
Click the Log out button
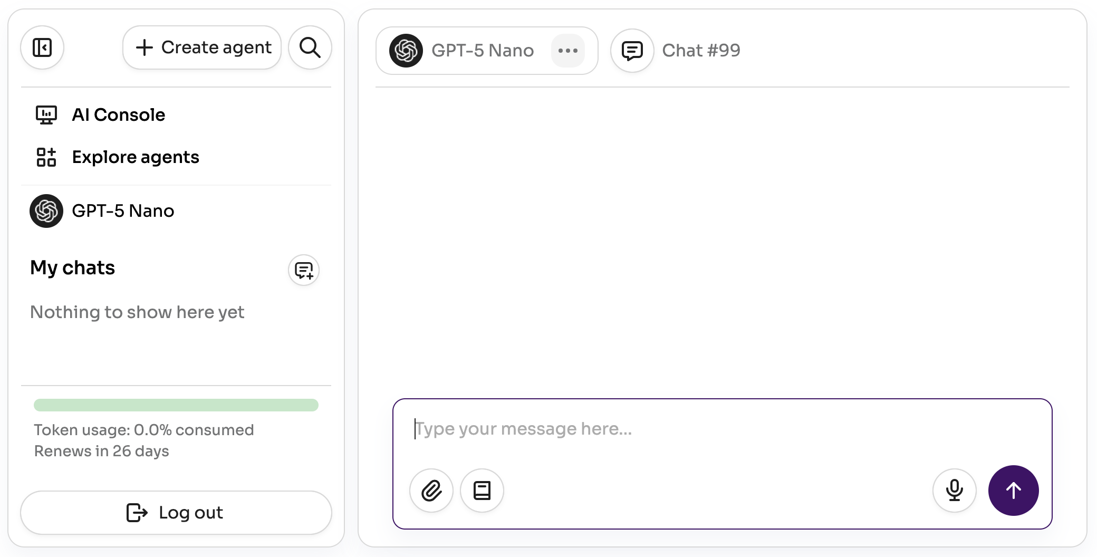[176, 513]
